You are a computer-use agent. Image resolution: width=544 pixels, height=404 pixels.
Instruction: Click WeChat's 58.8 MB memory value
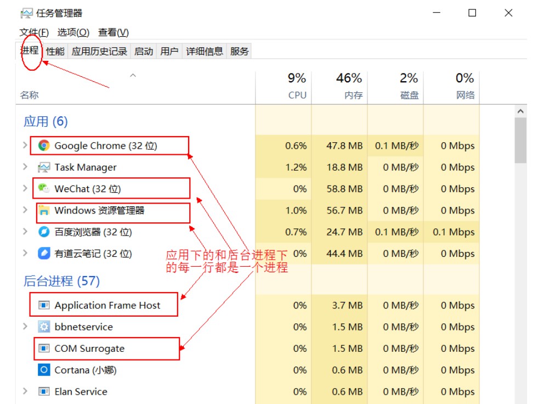click(x=344, y=189)
